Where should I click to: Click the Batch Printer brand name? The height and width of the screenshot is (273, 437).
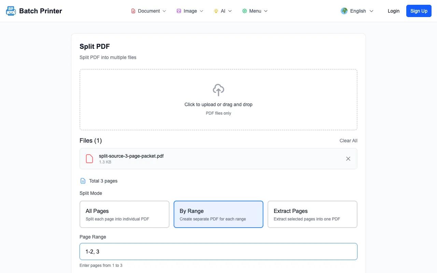pyautogui.click(x=41, y=11)
